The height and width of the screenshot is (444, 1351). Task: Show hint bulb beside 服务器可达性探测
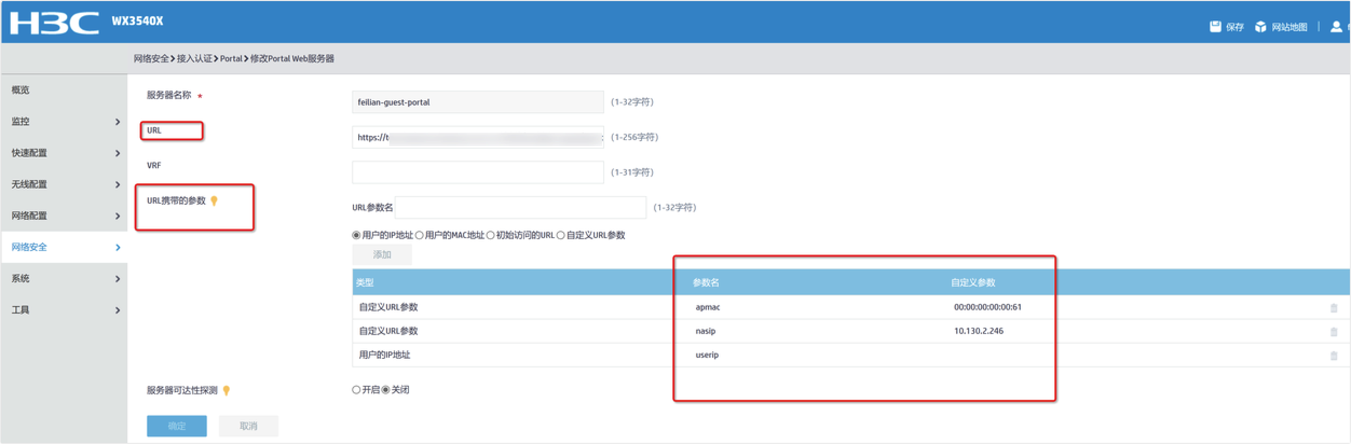(x=227, y=391)
